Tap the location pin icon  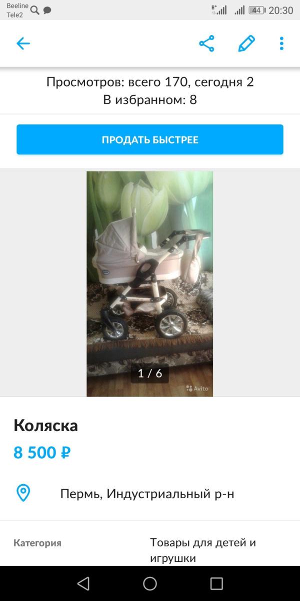tap(23, 493)
